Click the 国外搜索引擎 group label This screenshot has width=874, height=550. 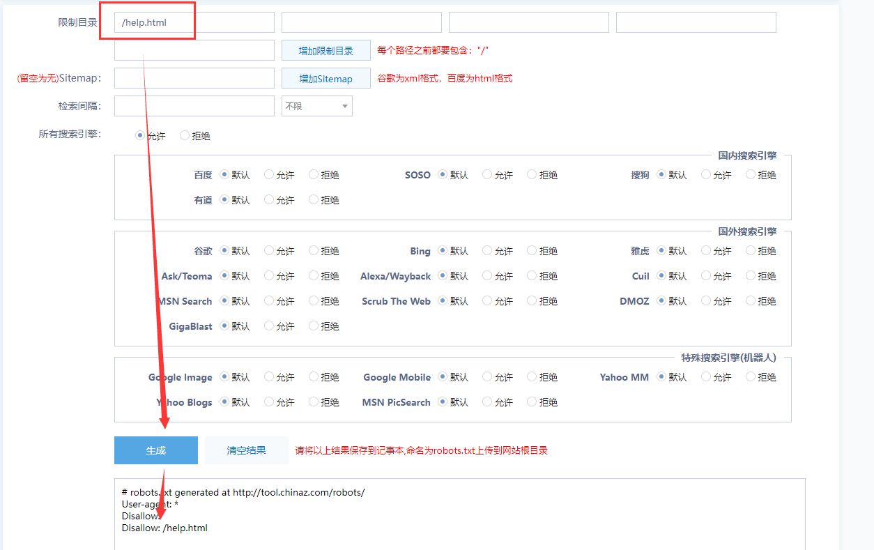[747, 231]
